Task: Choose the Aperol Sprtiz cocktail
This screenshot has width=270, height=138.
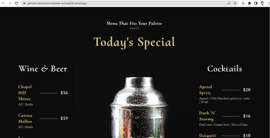Action: 225,94
